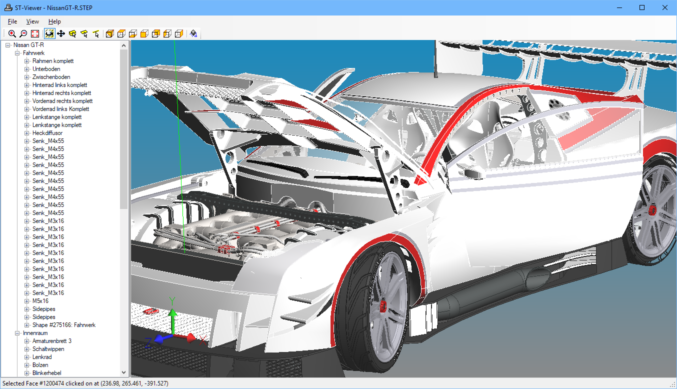Collapse the Innenraum tree branch
677x389 pixels.
tap(17, 333)
